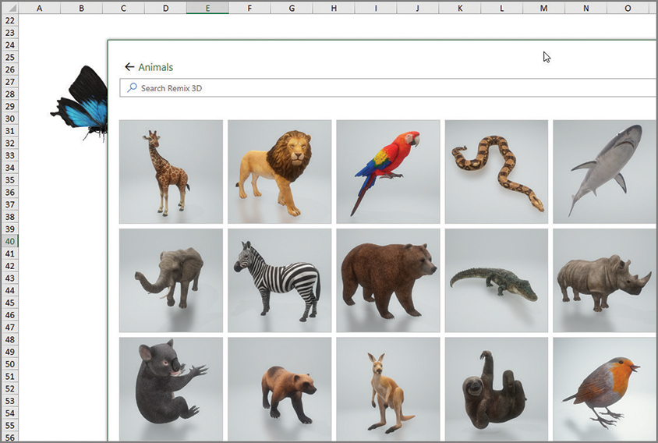Click the back arrow beside Animals

[x=129, y=67]
